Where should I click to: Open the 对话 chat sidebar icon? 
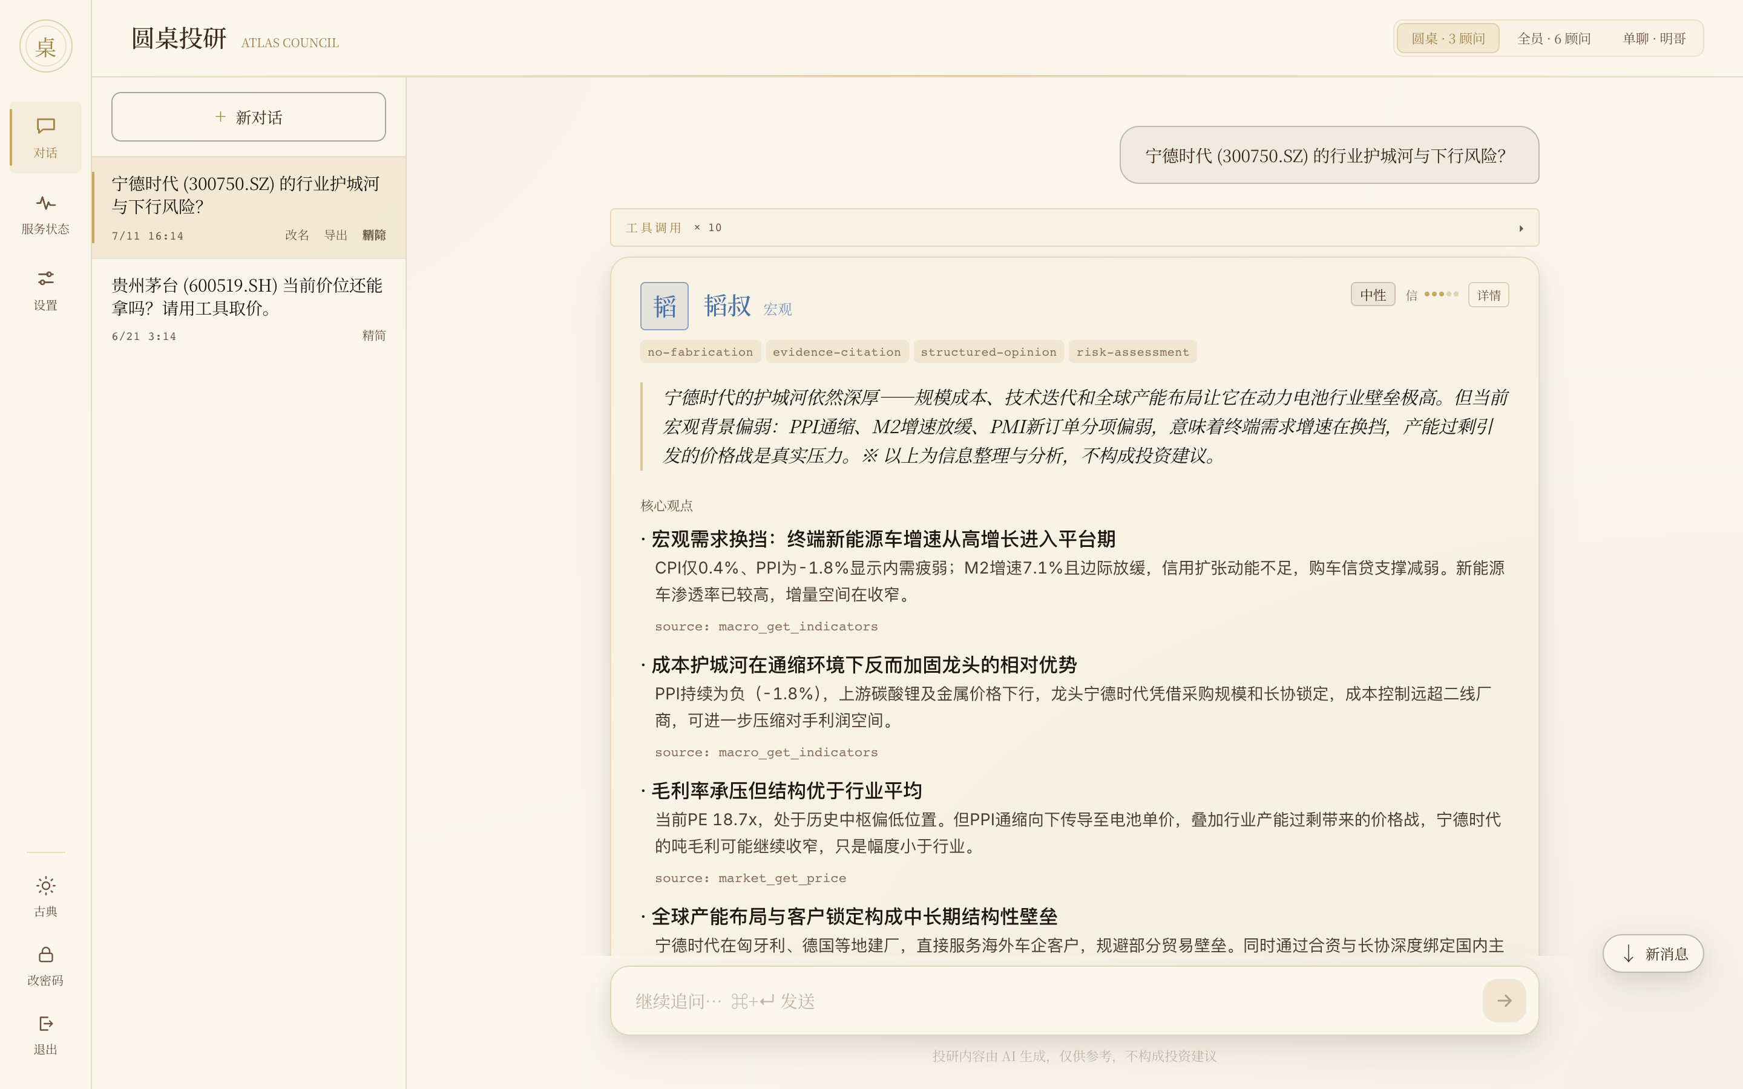pos(45,137)
